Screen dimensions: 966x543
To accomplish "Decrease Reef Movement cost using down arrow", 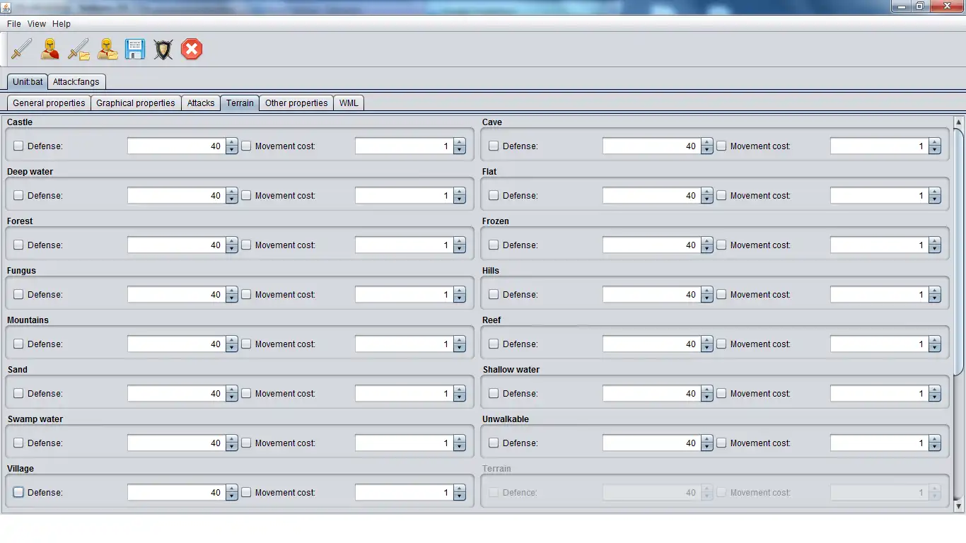I will click(935, 349).
